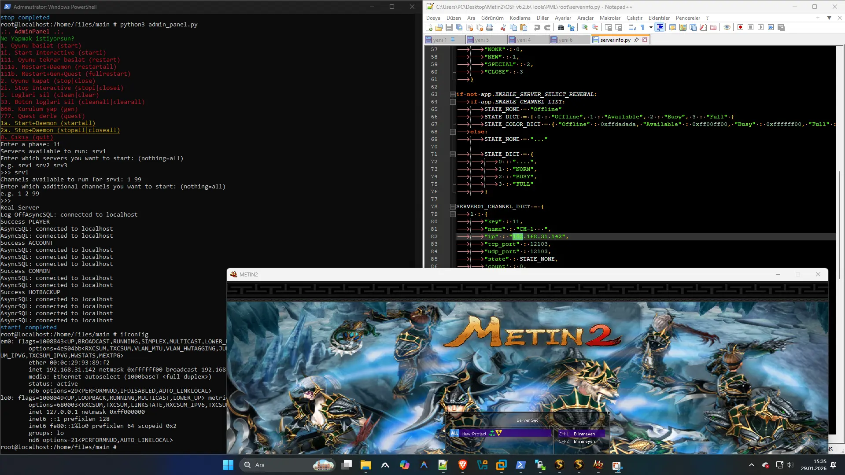This screenshot has width=845, height=475.
Task: Click the Save icon in Notepad++ toolbar
Action: click(x=449, y=27)
